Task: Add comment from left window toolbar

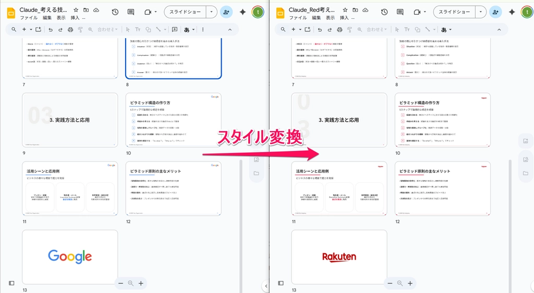Action: (175, 30)
